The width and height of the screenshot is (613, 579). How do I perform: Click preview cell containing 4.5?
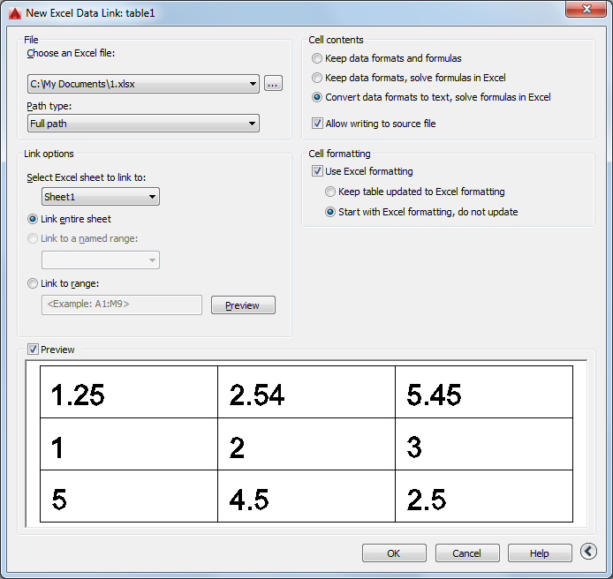(x=306, y=496)
